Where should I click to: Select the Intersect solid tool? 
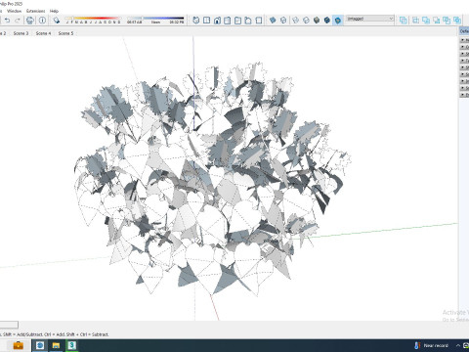click(416, 21)
